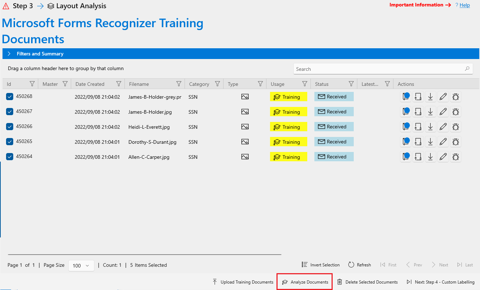Click Invert Selection

tap(321, 265)
